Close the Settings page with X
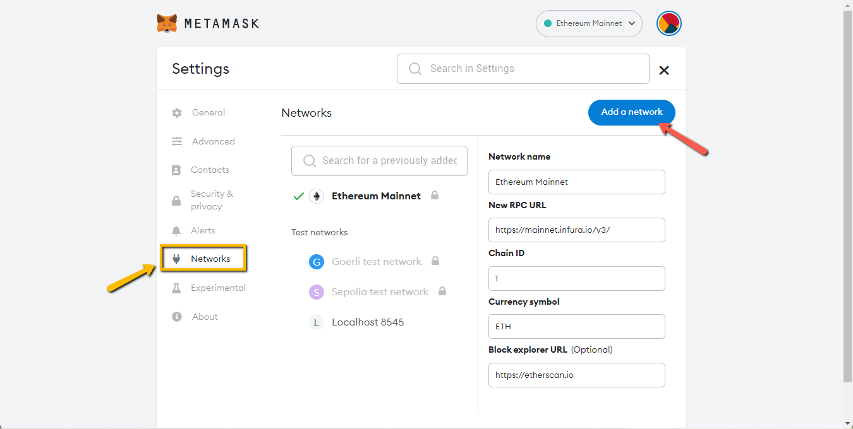This screenshot has width=853, height=429. point(664,71)
